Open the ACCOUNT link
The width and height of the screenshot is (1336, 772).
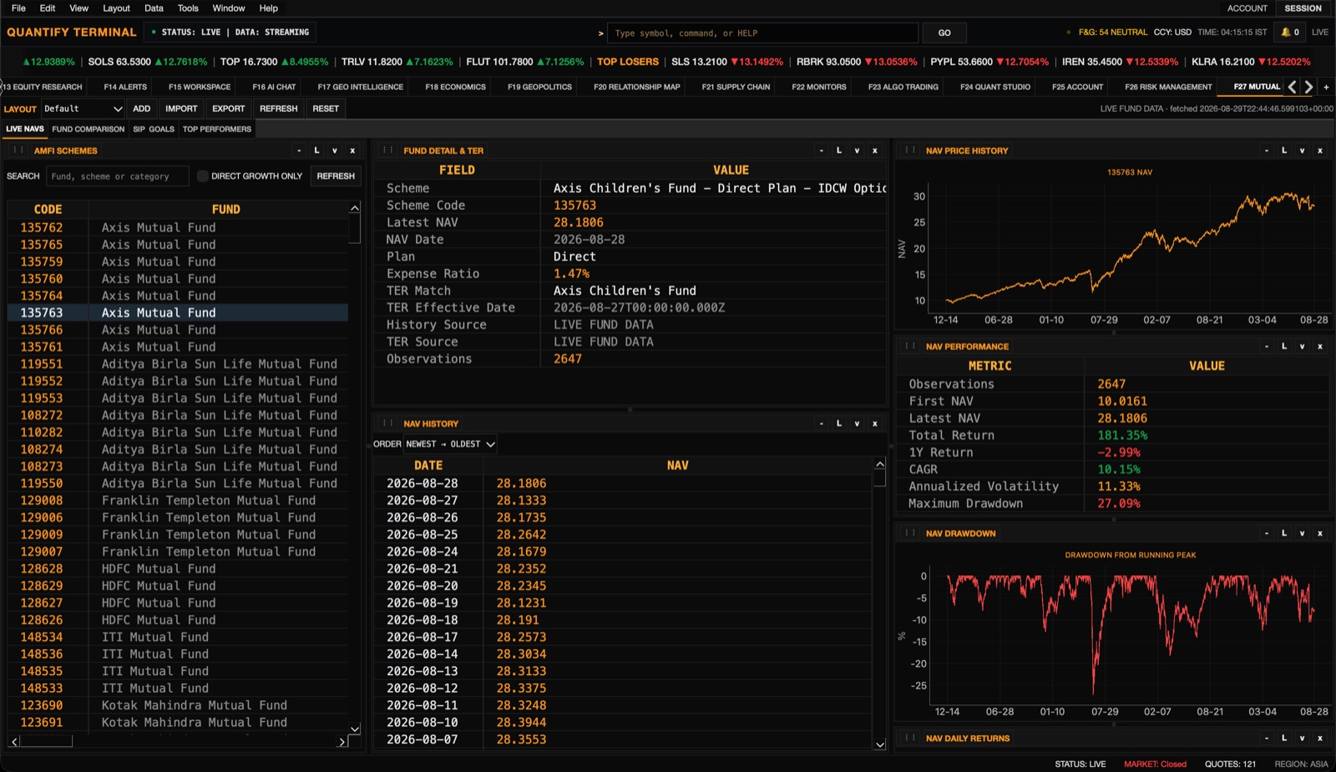(x=1247, y=8)
